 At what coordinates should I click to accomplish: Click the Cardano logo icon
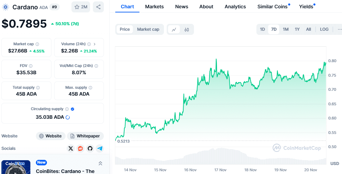(6, 7)
